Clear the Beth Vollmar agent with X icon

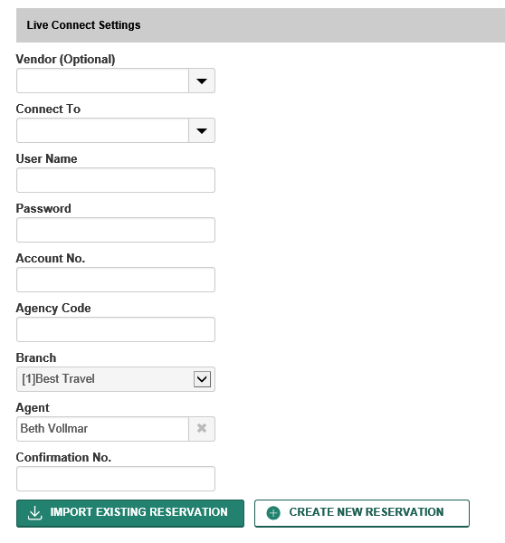[202, 429]
